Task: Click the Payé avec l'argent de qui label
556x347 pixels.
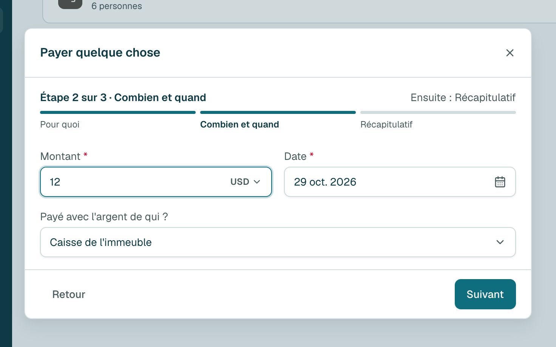Action: pyautogui.click(x=104, y=217)
